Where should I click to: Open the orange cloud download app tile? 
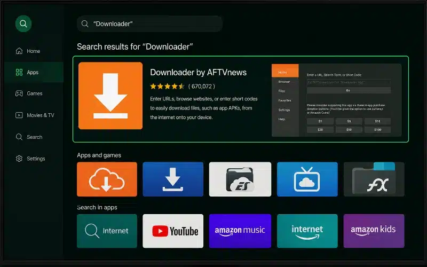pos(107,179)
